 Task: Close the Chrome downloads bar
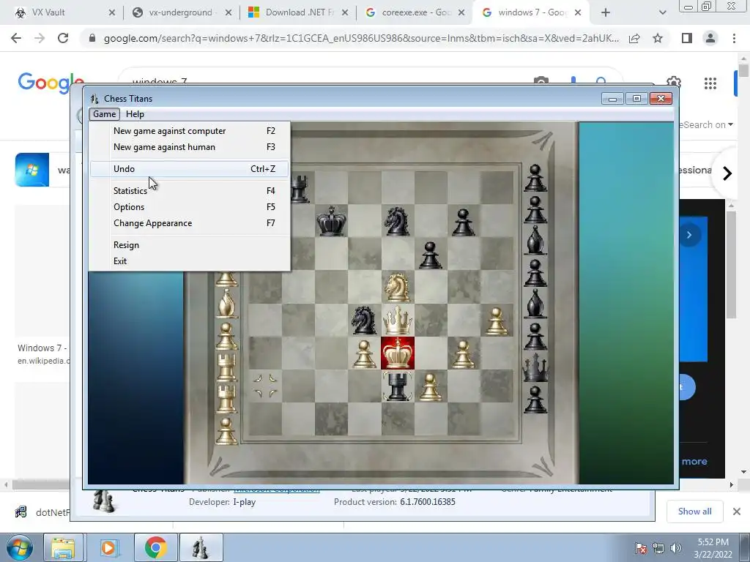tap(737, 512)
